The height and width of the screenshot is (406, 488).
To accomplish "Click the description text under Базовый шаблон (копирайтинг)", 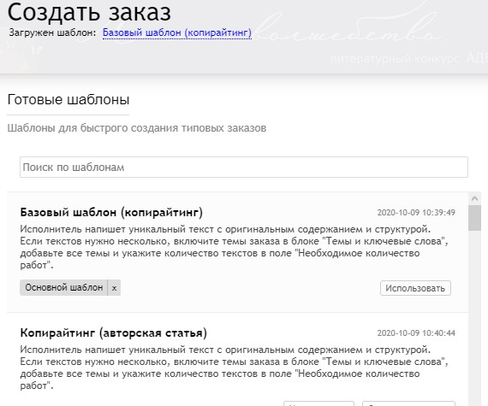I will click(x=234, y=247).
